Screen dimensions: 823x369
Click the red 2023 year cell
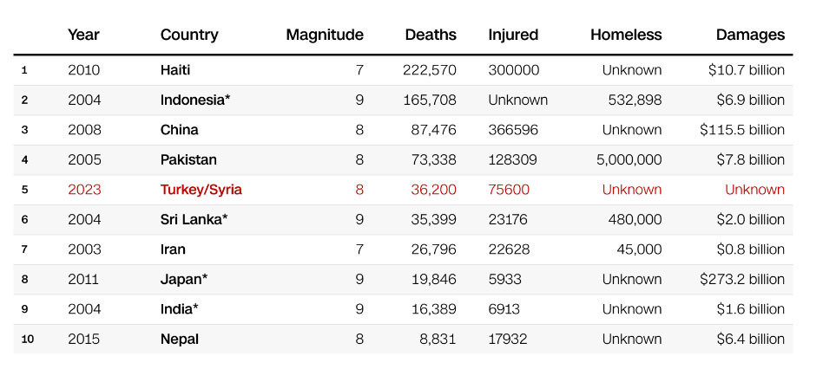coord(84,190)
